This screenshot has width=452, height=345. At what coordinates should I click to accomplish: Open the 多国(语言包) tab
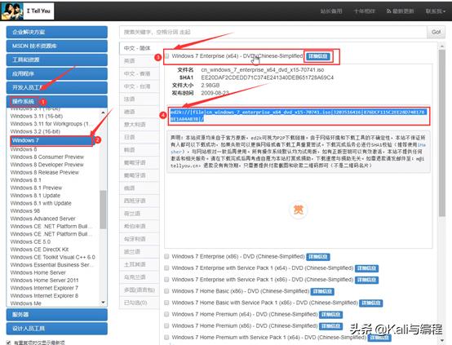click(140, 290)
